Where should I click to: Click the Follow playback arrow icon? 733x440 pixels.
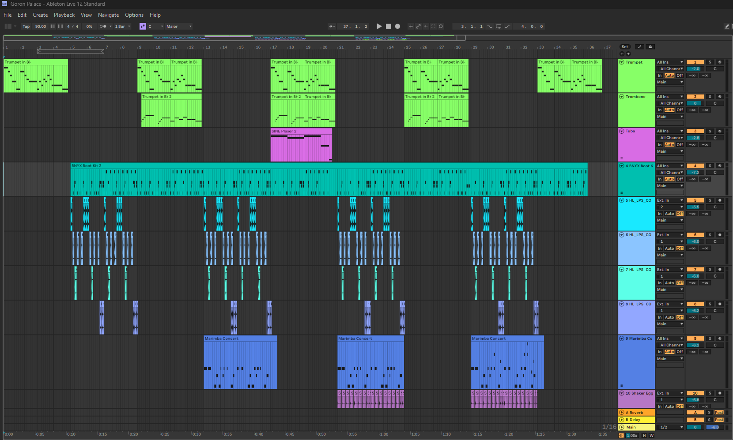click(332, 26)
